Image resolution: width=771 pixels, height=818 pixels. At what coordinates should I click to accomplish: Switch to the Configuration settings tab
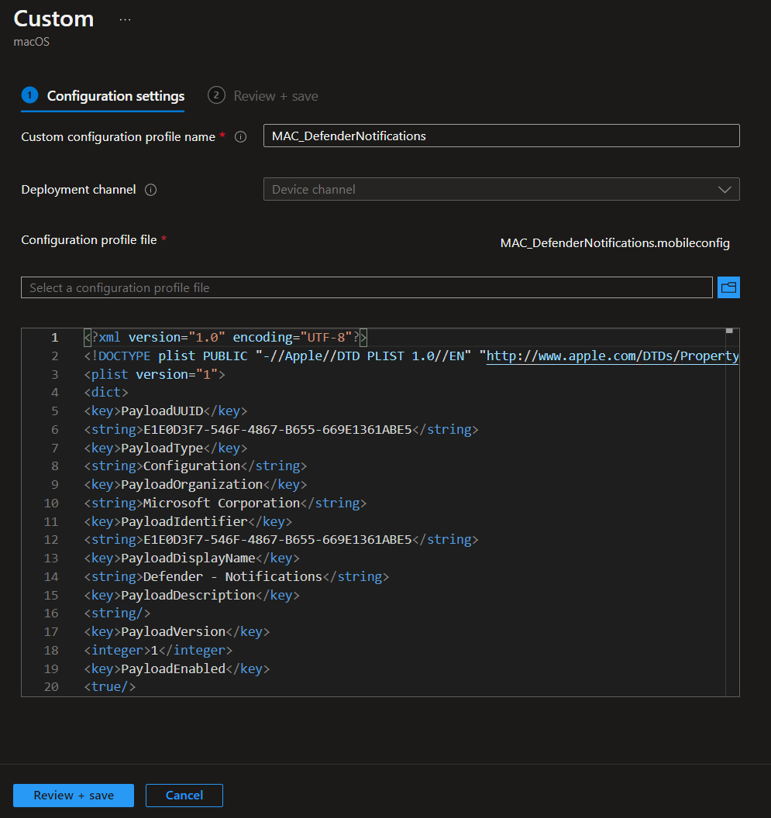tap(115, 96)
